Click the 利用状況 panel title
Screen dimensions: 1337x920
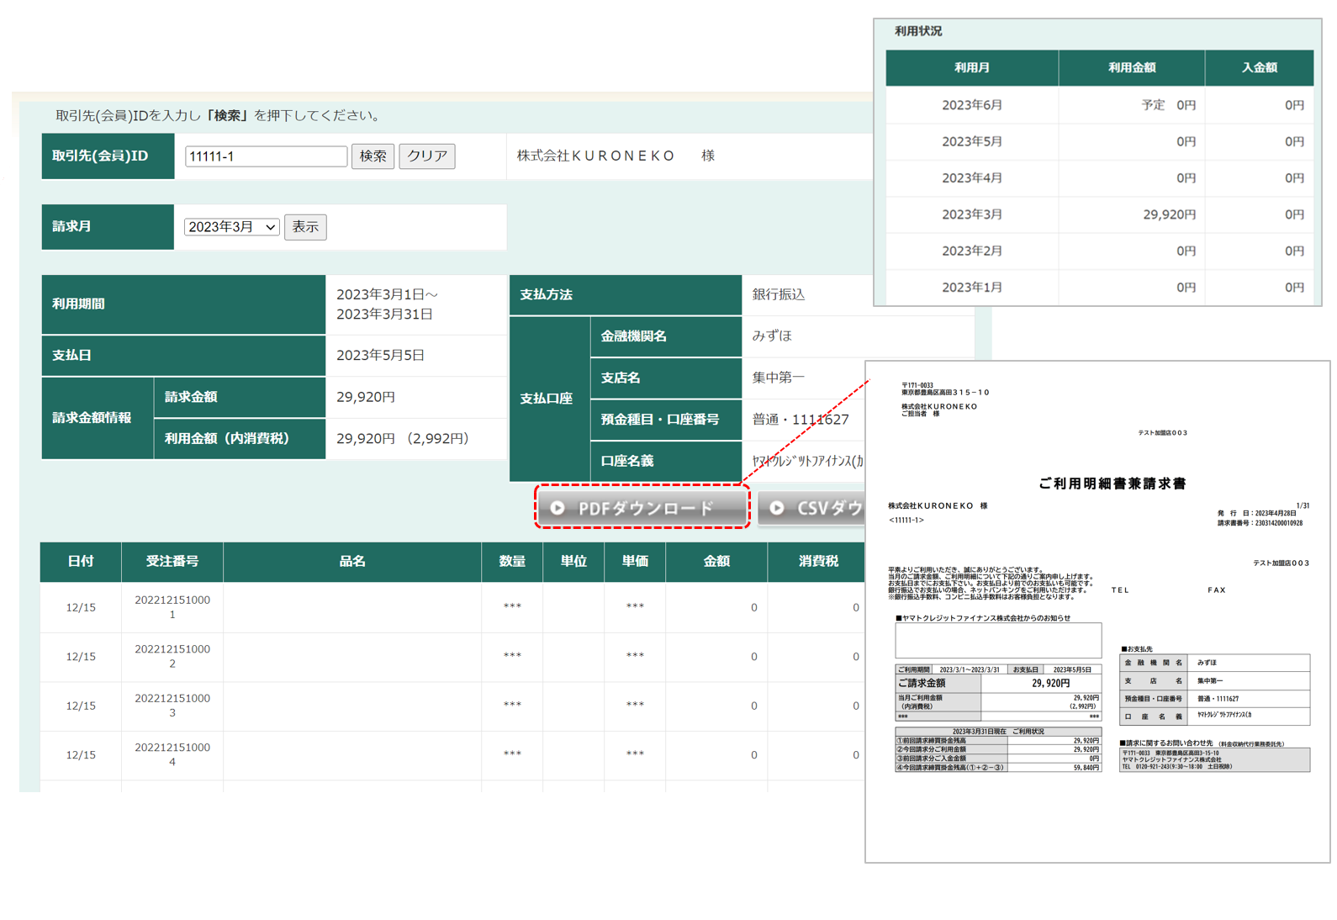point(918,31)
